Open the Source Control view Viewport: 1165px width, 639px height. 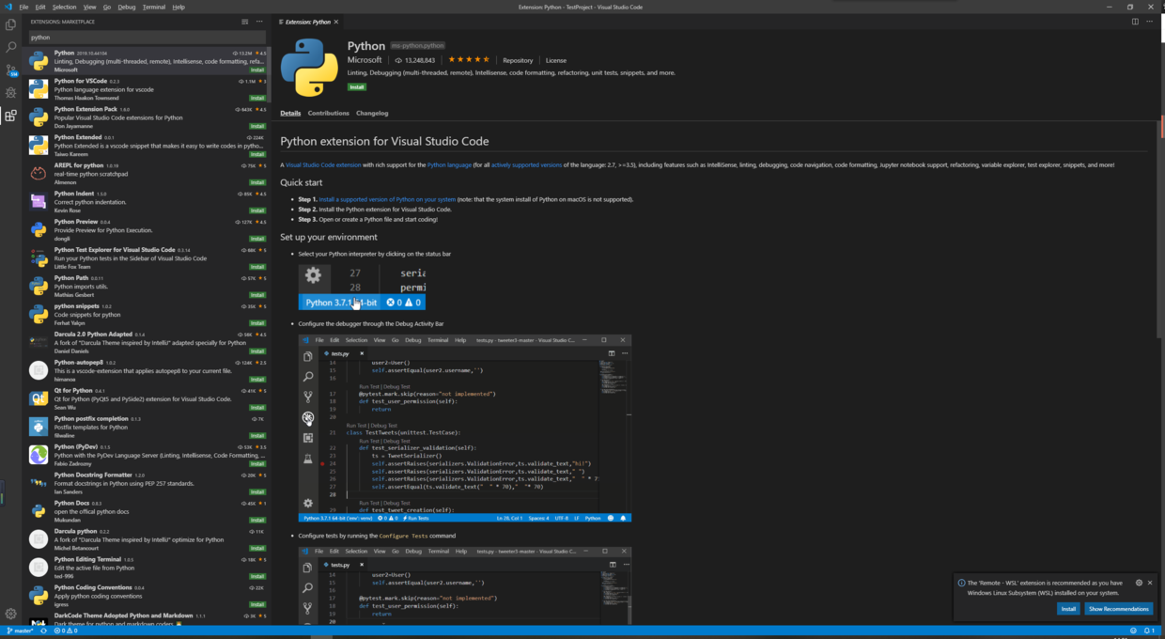10,70
